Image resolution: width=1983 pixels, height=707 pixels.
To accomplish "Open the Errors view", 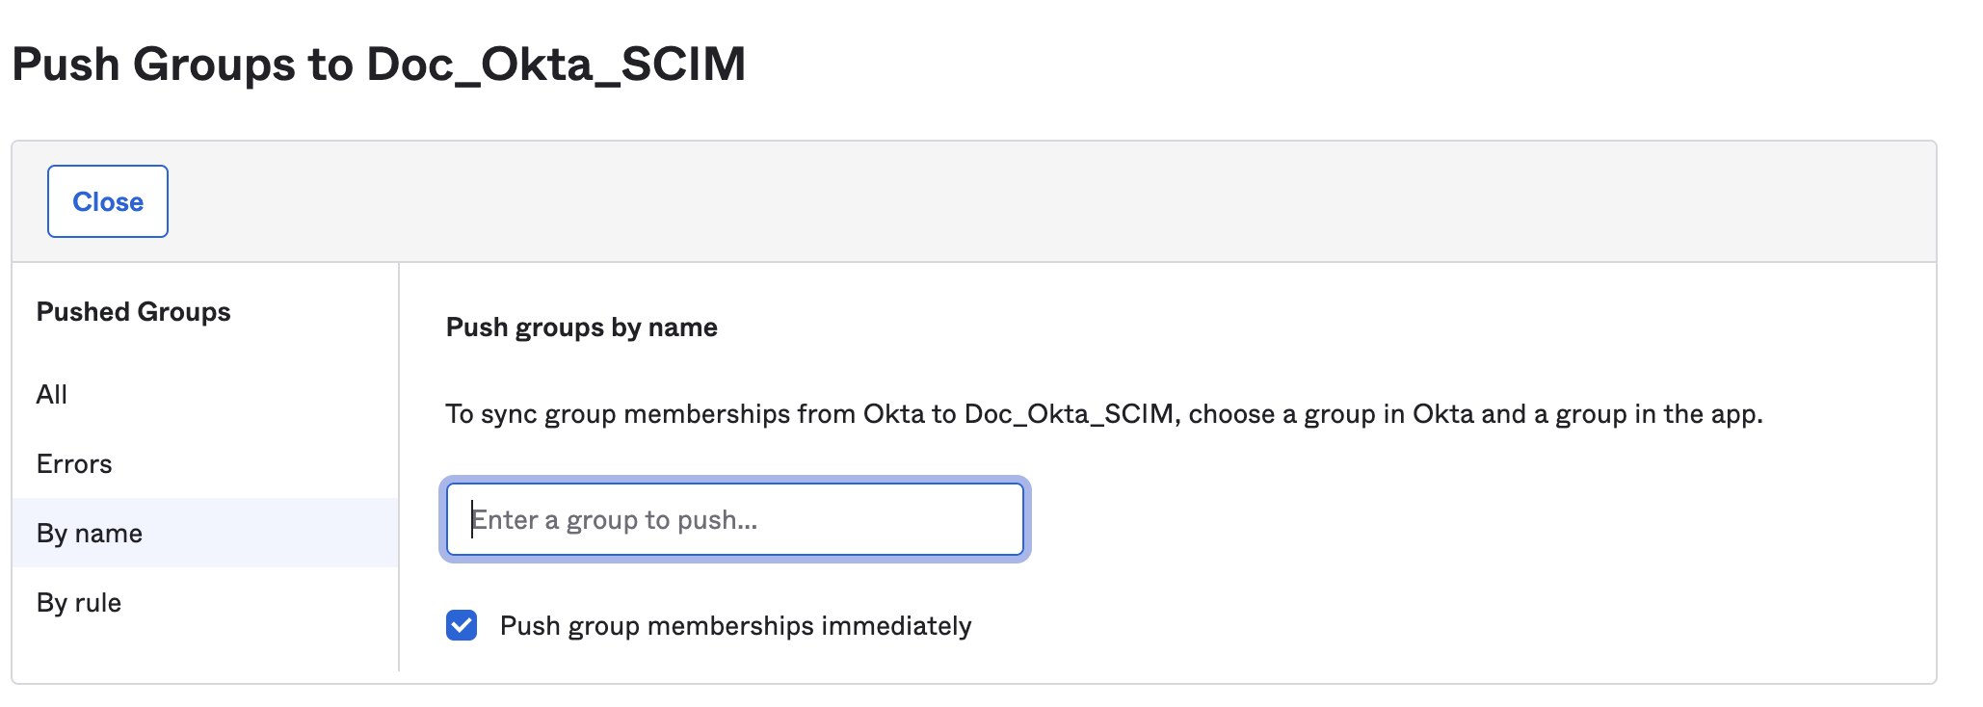I will coord(74,464).
